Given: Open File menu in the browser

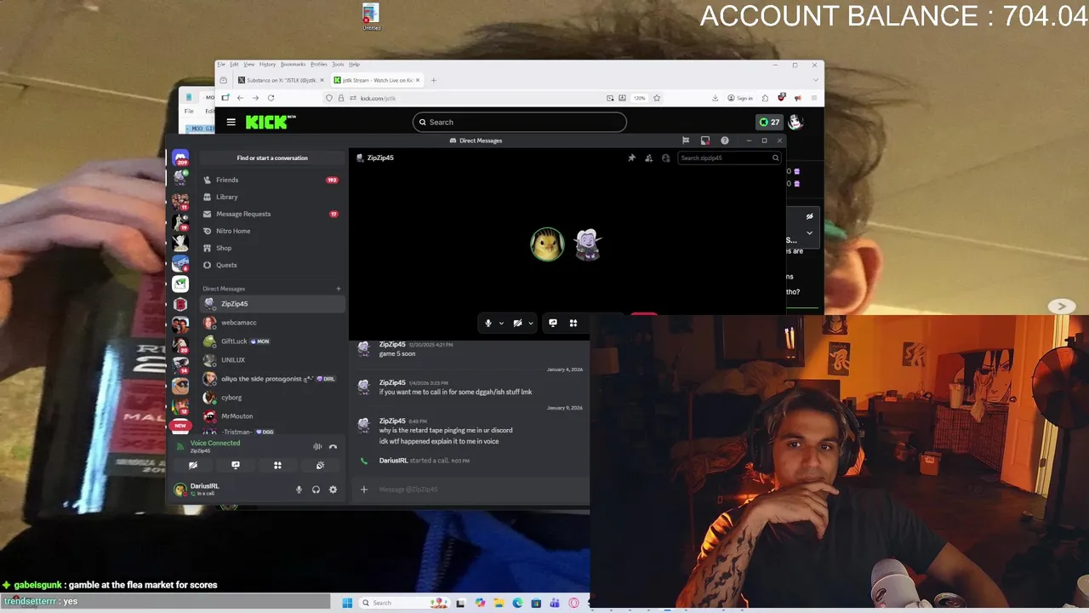Looking at the screenshot, I should [x=221, y=65].
